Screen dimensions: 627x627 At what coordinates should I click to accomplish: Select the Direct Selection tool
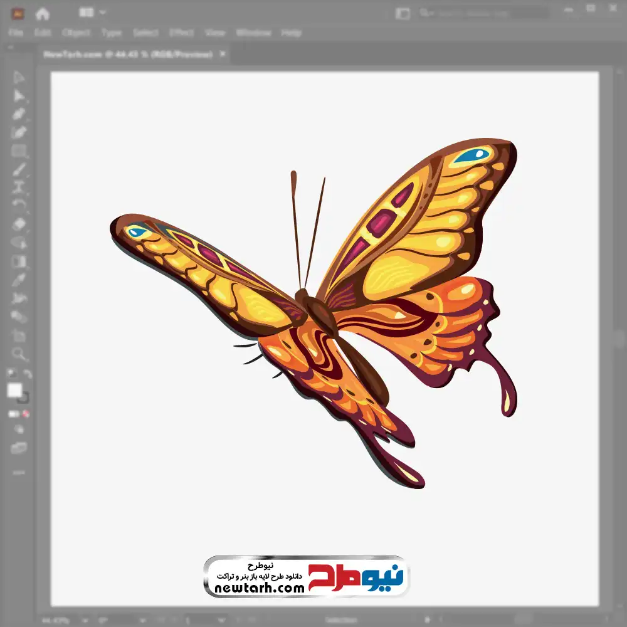point(19,96)
